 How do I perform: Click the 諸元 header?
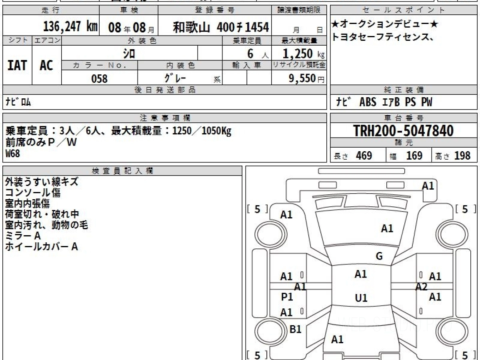[x=404, y=143]
